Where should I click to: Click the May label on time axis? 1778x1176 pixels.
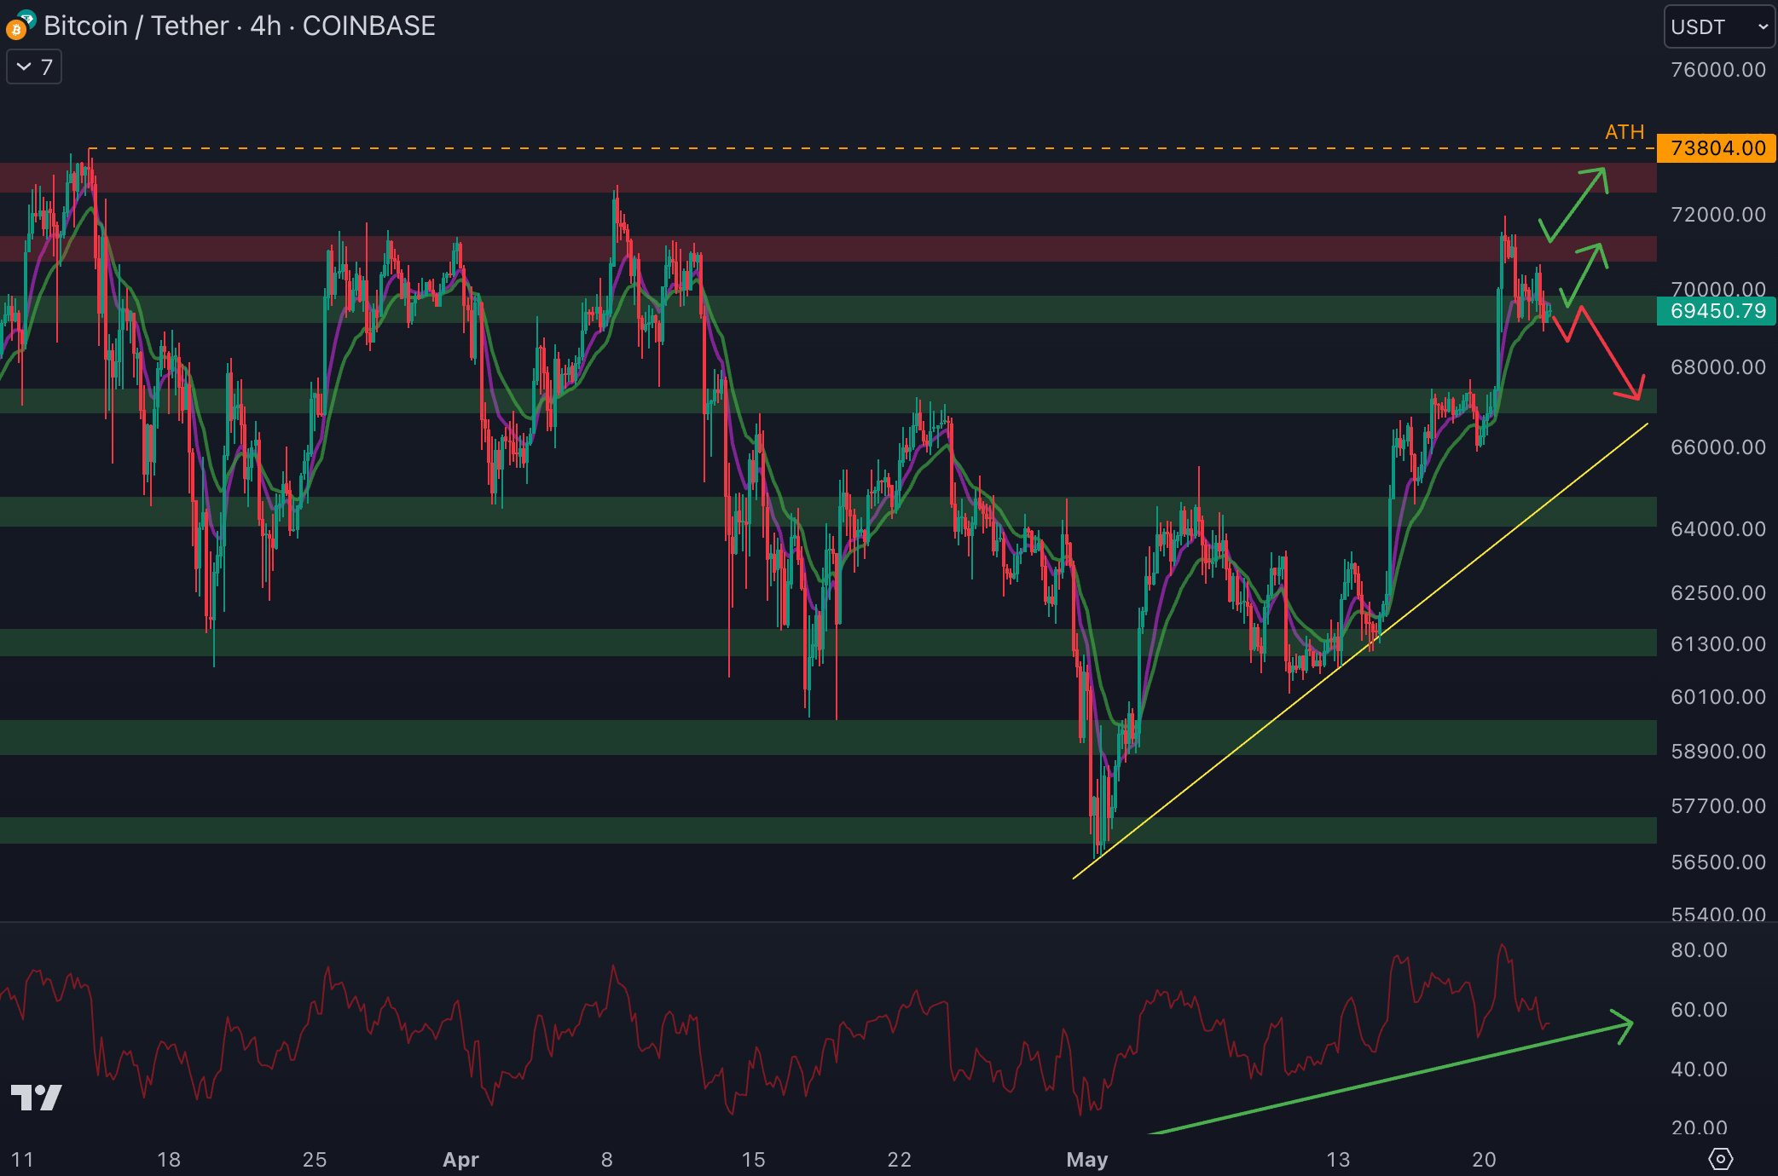[x=1086, y=1159]
